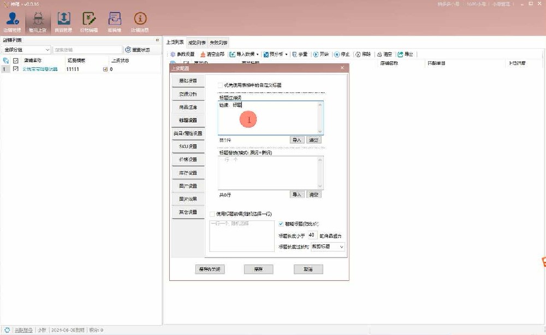Open SKU设置 section in dialog

point(188,146)
